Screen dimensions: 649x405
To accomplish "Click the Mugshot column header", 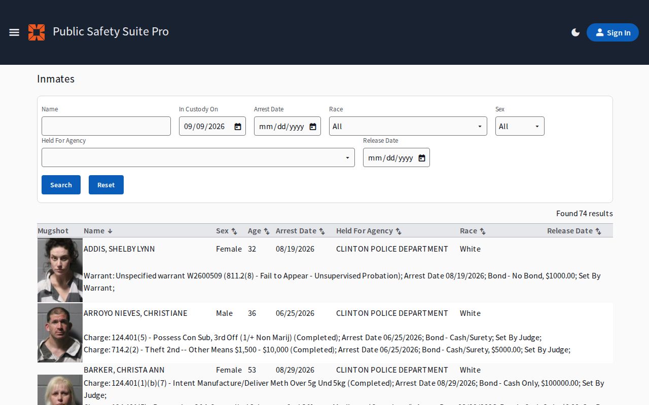I will 53,231.
